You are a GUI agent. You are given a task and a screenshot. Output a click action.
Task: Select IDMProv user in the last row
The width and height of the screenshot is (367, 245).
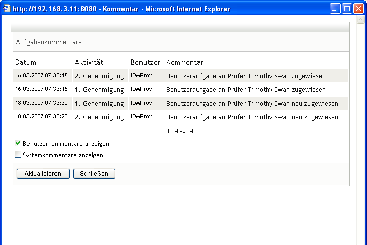(x=142, y=116)
